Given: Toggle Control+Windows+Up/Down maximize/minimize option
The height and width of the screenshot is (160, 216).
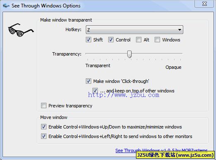Looking at the screenshot, I should tap(44, 127).
